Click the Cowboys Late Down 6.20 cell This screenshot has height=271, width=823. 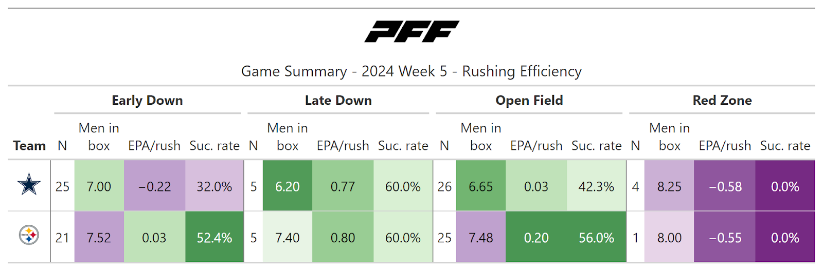(x=287, y=186)
